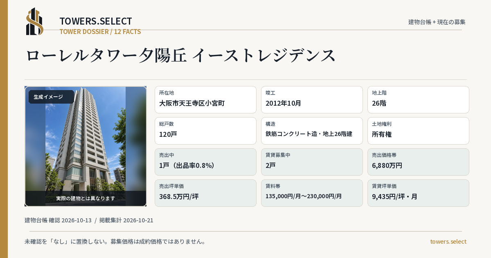
Task: Select the 構造 鉄筋コンクリート造 card
Action: 312,131
